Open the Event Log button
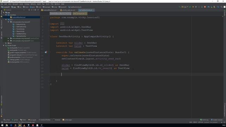Image resolution: width=226 pixels, height=127 pixels. (204, 120)
